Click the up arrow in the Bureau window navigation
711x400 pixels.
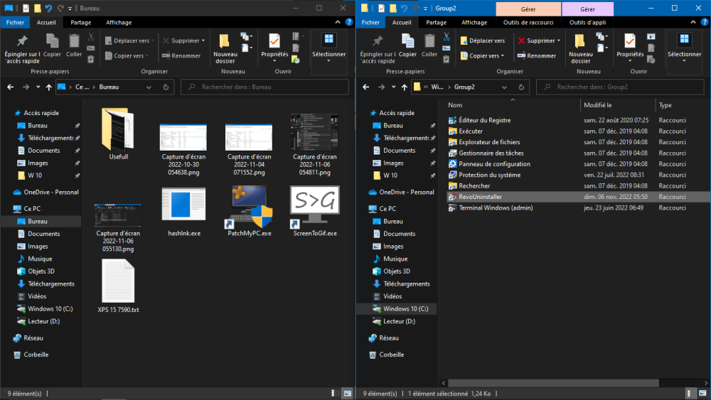tap(48, 87)
